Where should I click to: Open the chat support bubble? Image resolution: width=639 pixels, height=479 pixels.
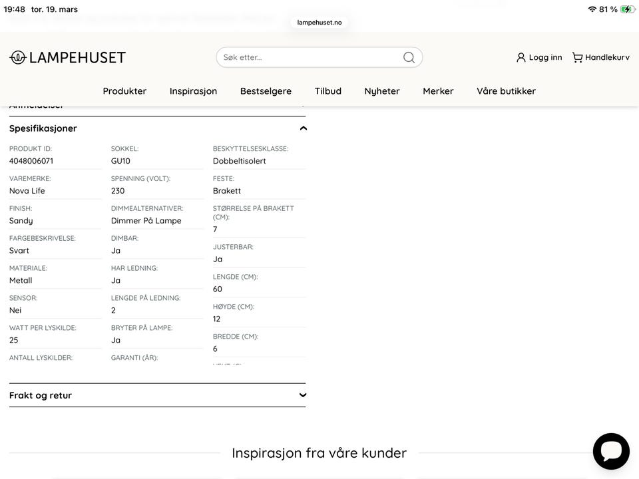[610, 451]
